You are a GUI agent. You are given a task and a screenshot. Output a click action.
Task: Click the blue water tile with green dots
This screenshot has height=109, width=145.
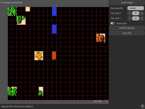pos(54,11)
